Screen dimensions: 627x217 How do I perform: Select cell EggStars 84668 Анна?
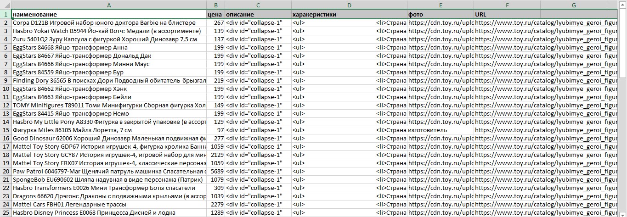pyautogui.click(x=109, y=47)
